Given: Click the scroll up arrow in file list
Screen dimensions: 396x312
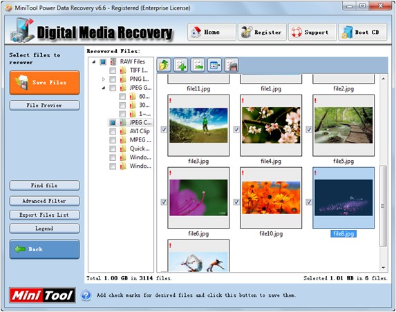Looking at the screenshot, I should [384, 79].
